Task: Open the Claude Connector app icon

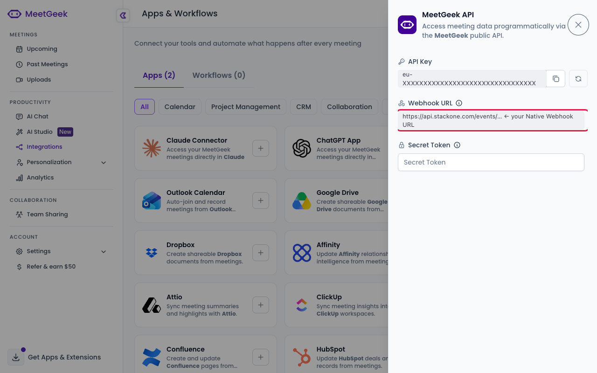Action: (x=152, y=148)
